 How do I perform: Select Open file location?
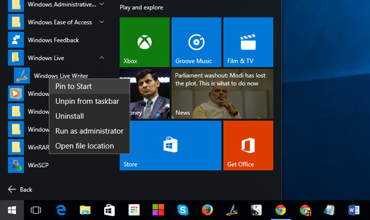(89, 146)
